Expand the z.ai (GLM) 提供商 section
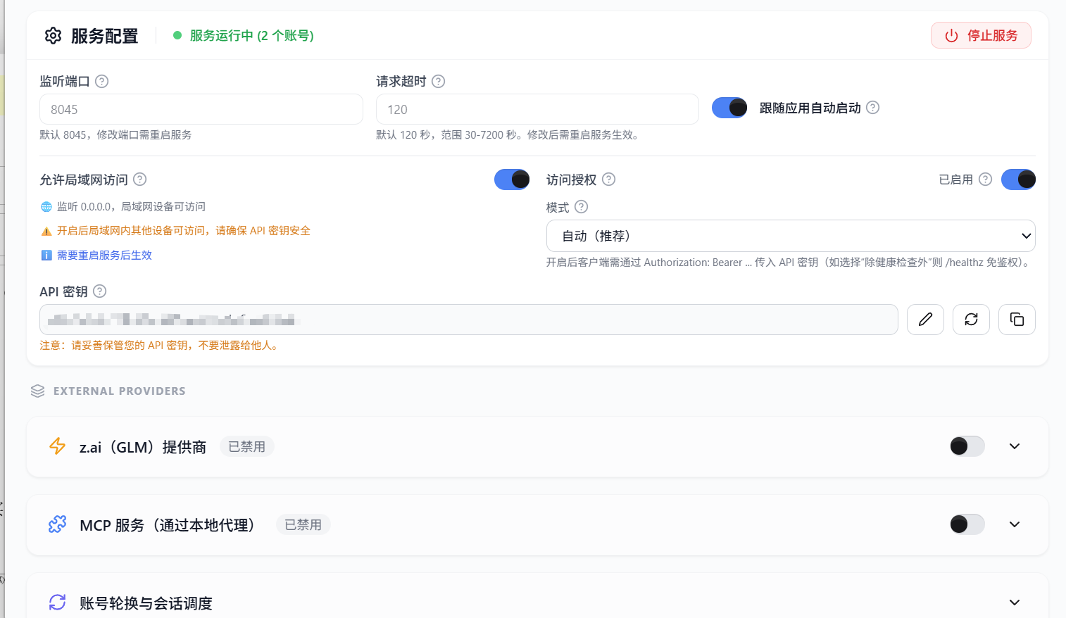Viewport: 1066px width, 618px height. click(x=1015, y=446)
